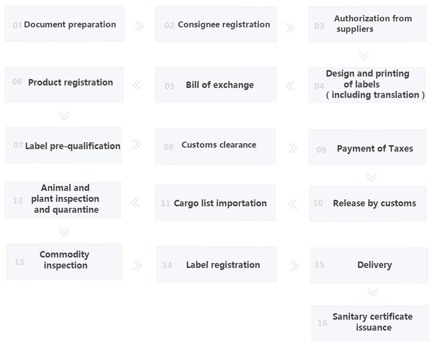Click the Bill of exchange box
The height and width of the screenshot is (349, 438).
(x=216, y=85)
